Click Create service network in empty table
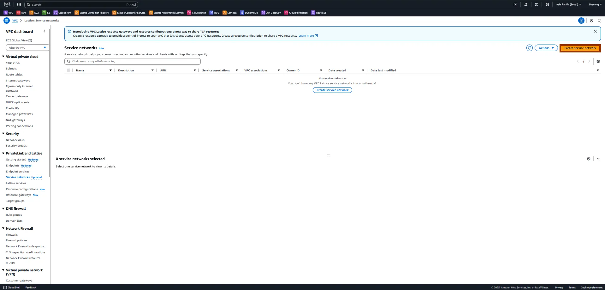Screen dimensions: 605x290 [332, 90]
